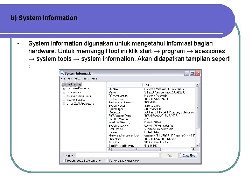Open the Tools menu
The width and height of the screenshot is (252, 189).
pos(86,79)
